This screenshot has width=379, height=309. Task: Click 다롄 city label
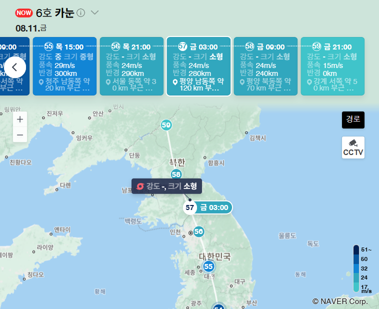pyautogui.click(x=65, y=185)
